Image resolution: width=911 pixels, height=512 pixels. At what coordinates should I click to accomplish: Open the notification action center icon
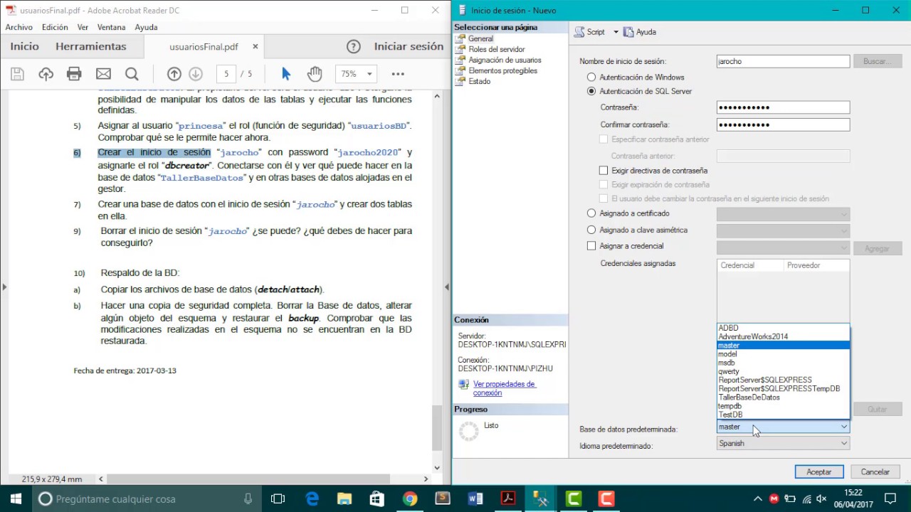(x=890, y=499)
